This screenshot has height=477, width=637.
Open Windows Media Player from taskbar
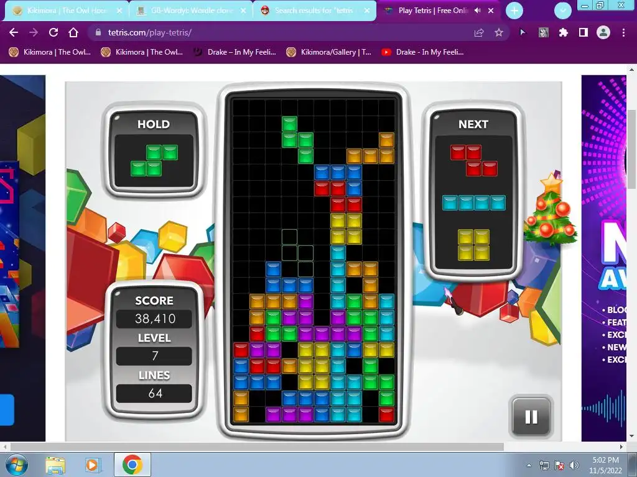click(x=93, y=465)
